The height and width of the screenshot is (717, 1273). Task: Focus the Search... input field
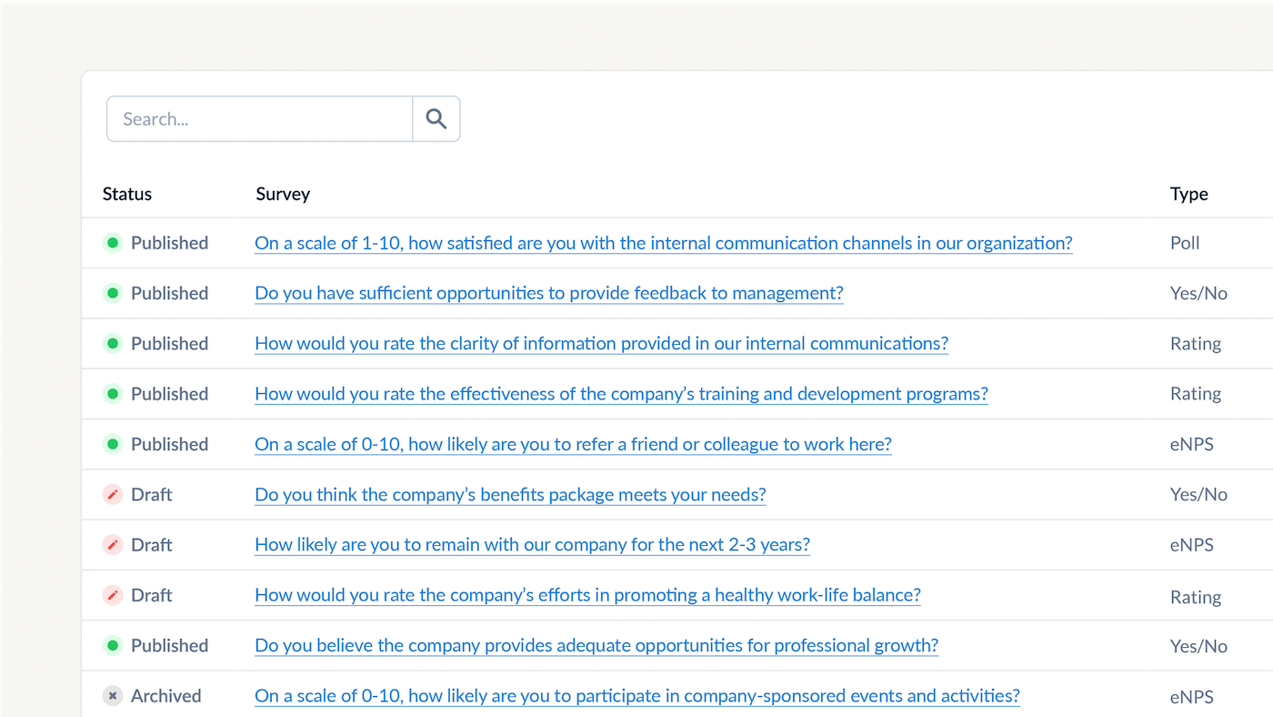(x=260, y=119)
